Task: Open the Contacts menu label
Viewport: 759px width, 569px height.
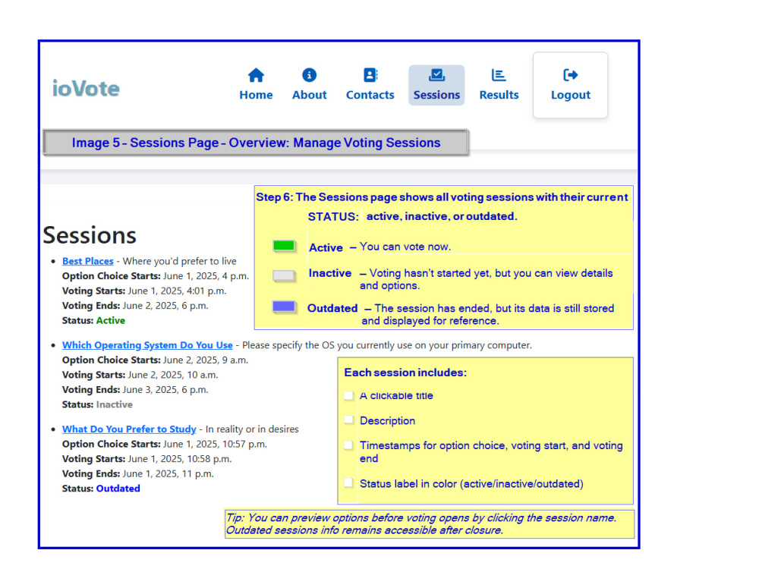Action: (370, 95)
